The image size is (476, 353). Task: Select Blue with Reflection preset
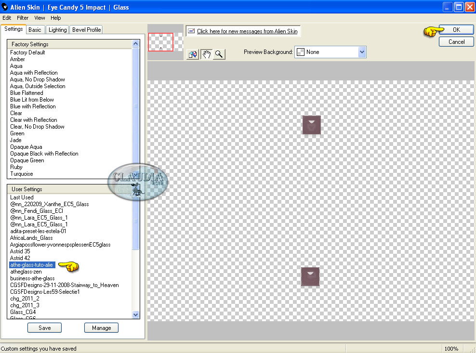[33, 106]
